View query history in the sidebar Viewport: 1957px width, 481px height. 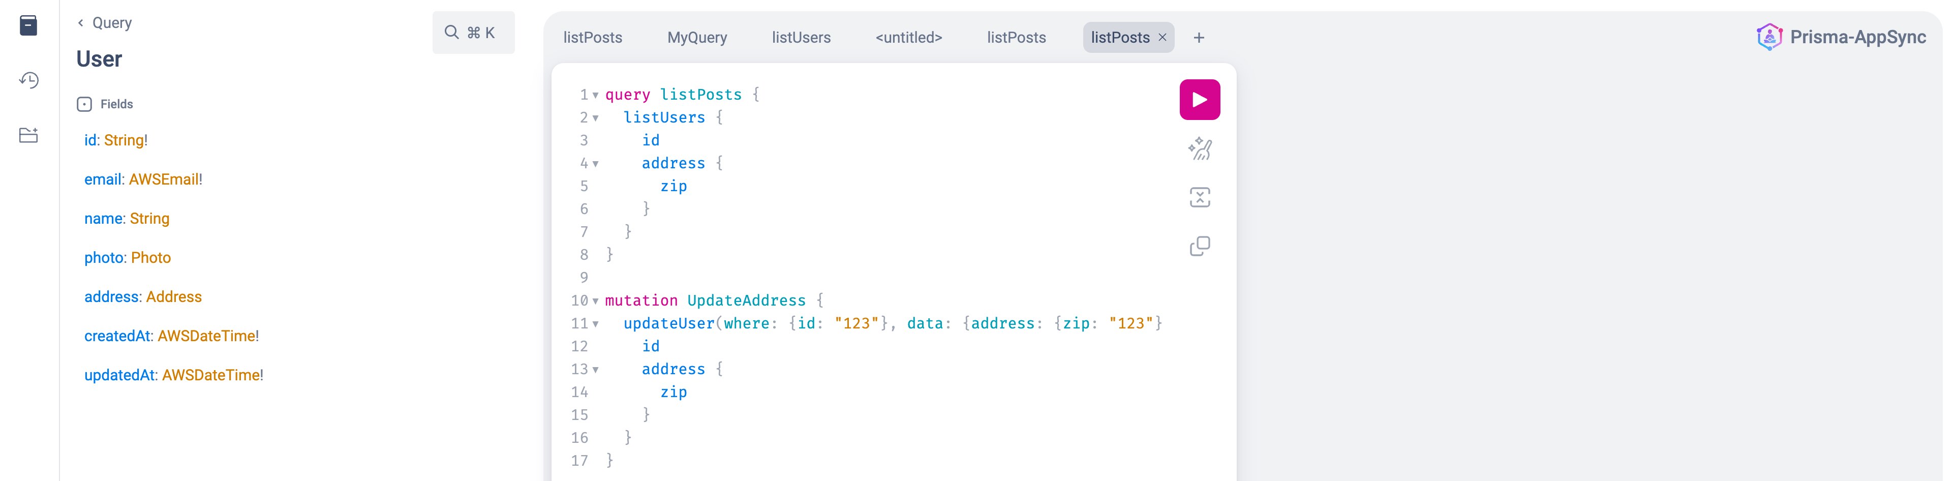coord(29,79)
